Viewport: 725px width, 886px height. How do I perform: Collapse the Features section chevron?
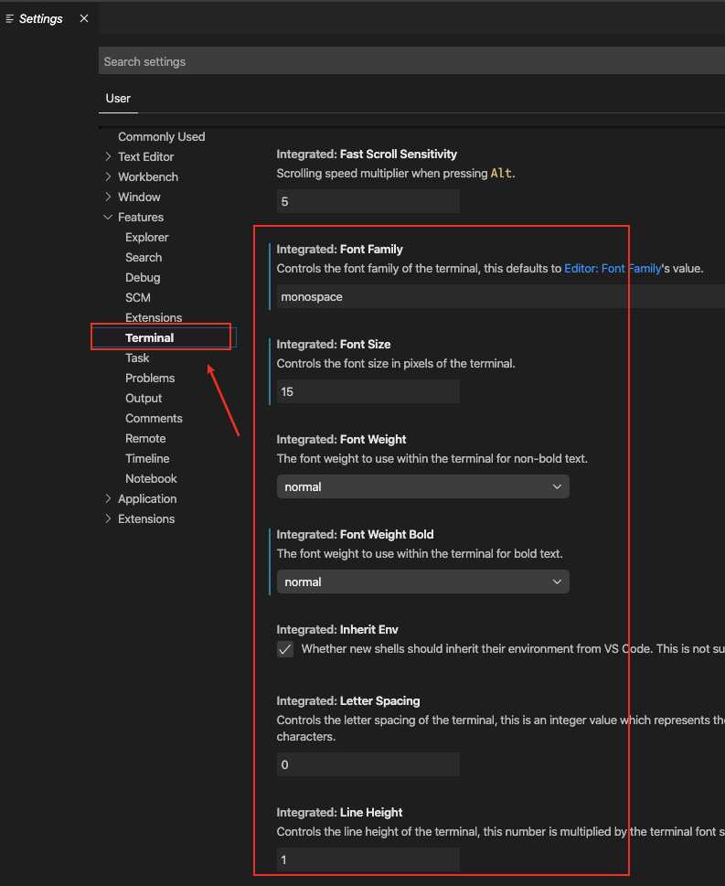click(x=109, y=218)
